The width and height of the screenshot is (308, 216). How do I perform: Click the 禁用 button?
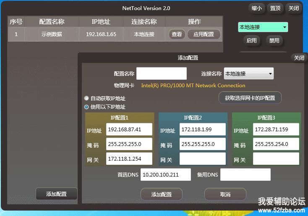coord(274,41)
